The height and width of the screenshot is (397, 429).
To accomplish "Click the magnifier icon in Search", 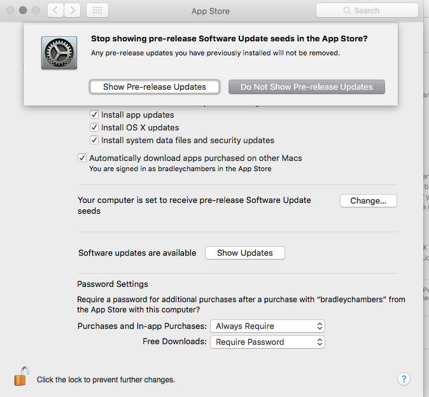I will [347, 10].
